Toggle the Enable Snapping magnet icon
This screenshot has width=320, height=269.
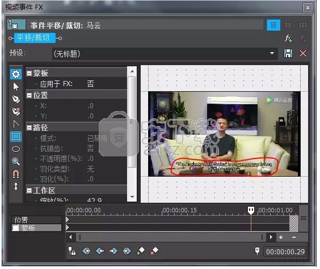tap(16, 174)
